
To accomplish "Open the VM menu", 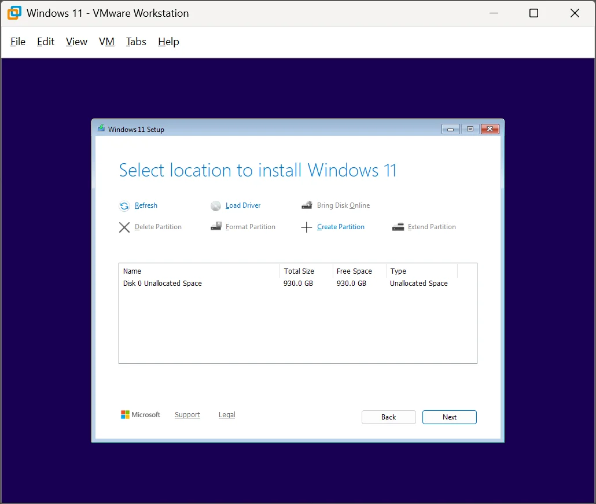I will tap(106, 42).
